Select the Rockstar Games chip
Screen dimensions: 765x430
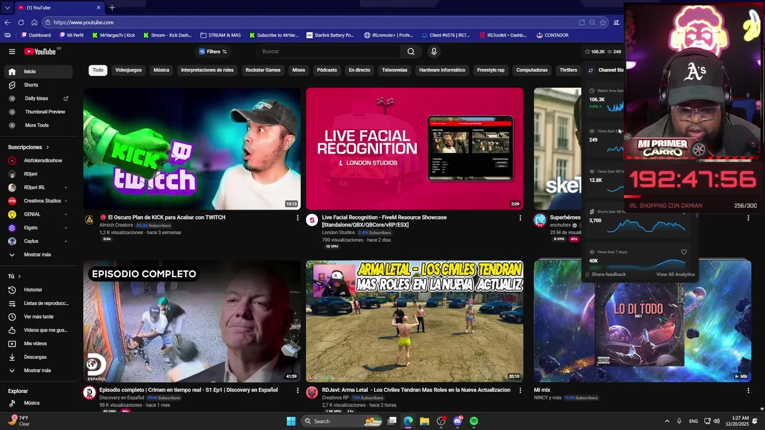point(263,70)
